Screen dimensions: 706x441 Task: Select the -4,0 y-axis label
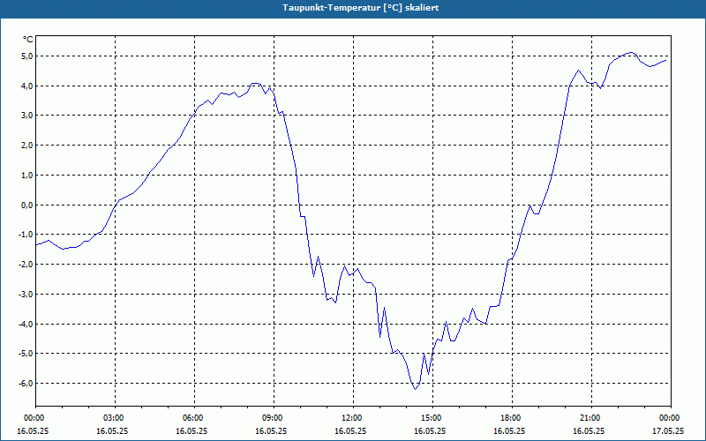click(26, 324)
